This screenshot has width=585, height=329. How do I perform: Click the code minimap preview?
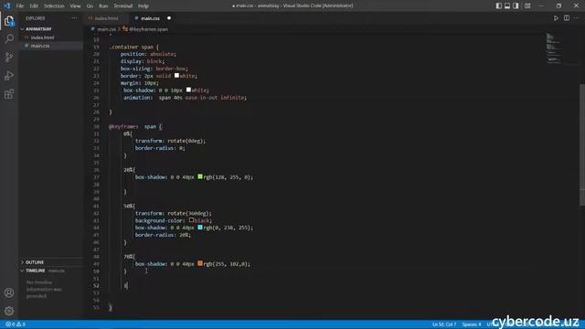coord(554,48)
